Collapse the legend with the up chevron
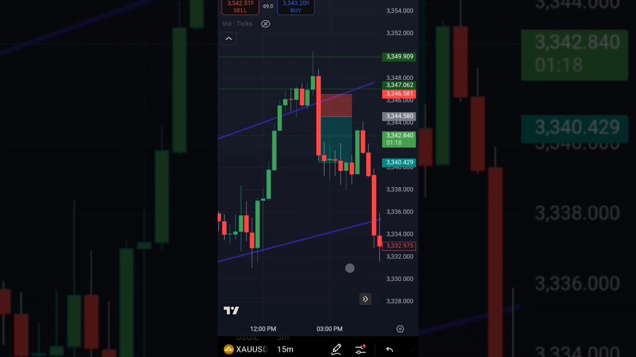The image size is (636, 357). coord(229,39)
